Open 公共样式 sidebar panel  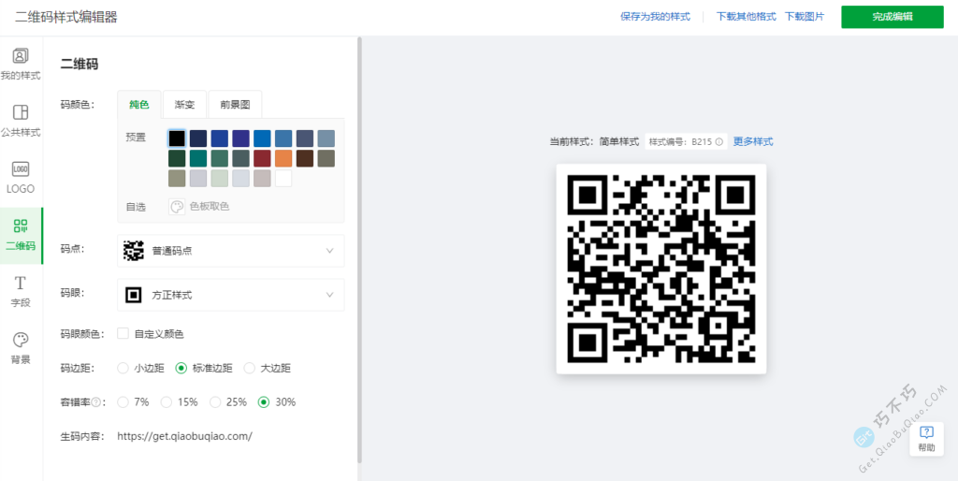21,113
